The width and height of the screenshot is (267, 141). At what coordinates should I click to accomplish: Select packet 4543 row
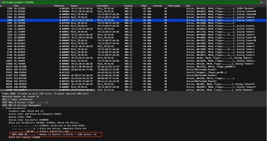(133, 46)
